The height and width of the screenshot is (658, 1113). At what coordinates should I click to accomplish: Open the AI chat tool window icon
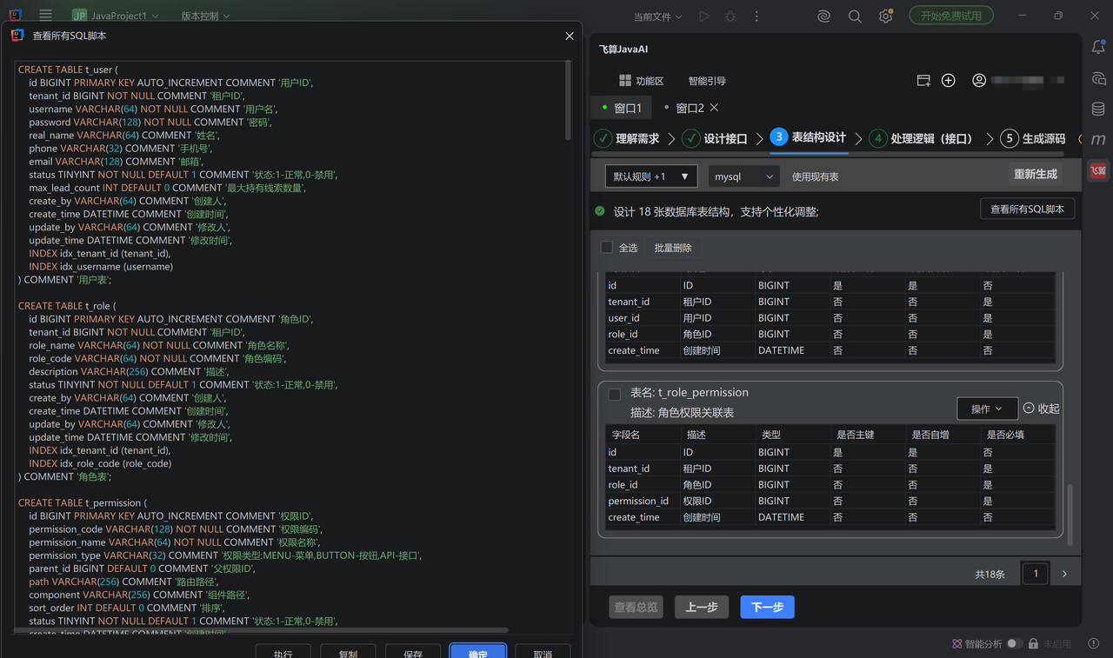pos(1098,79)
